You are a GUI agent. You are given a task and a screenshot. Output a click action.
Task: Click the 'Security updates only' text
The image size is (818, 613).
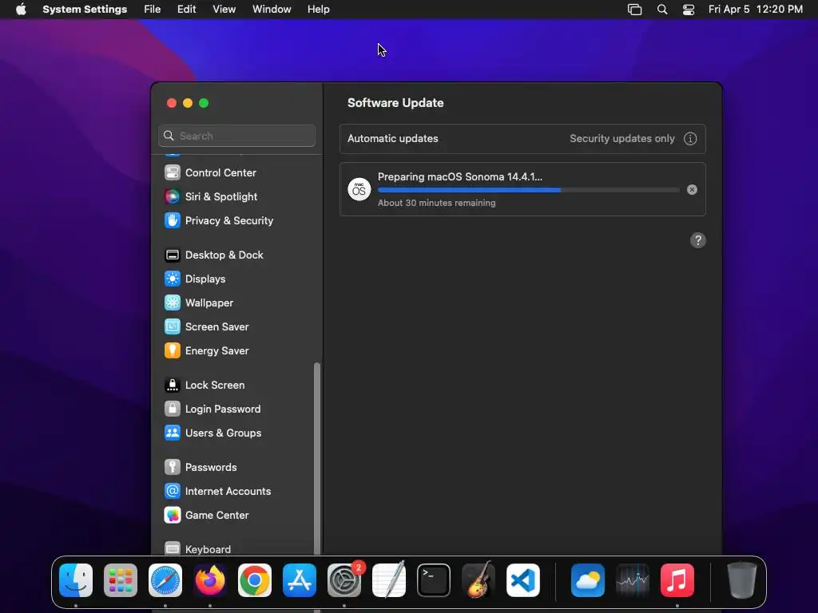(621, 139)
